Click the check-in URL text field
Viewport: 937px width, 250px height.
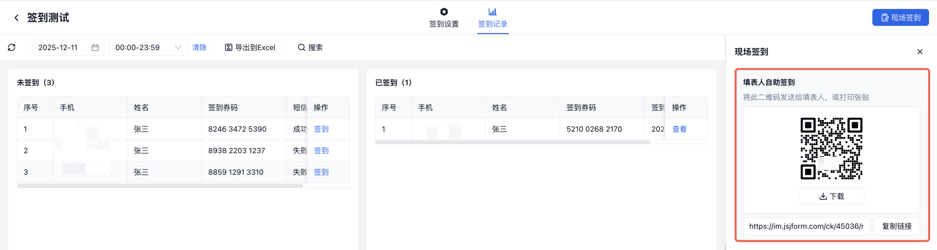(x=806, y=226)
